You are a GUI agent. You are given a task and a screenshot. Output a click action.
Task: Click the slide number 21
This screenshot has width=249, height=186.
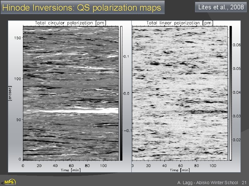tap(244, 183)
